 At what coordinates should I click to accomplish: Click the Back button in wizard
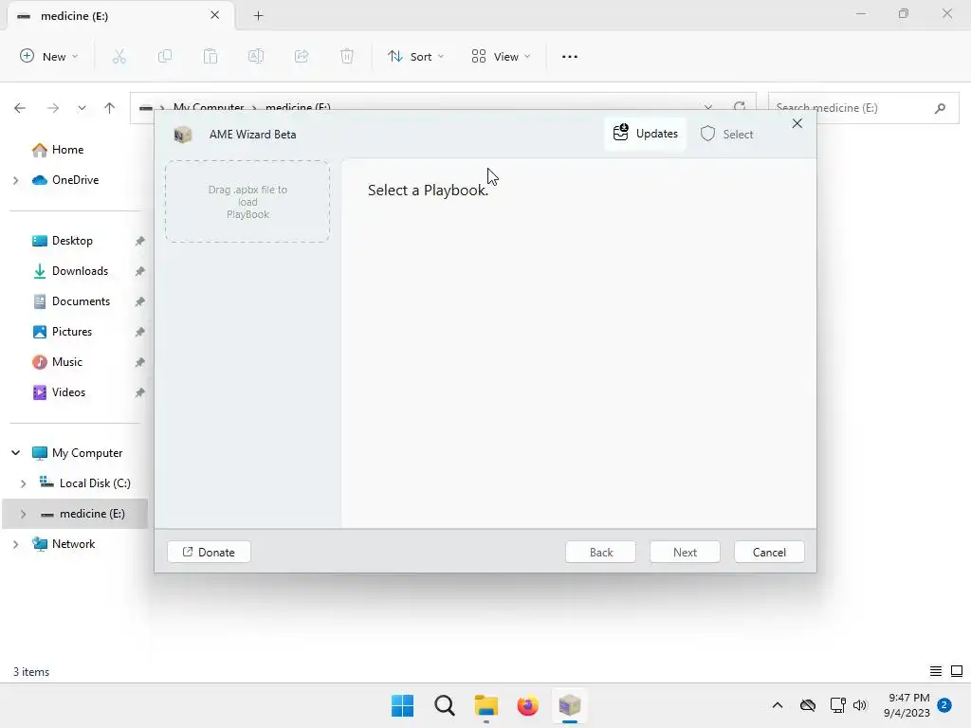pos(600,553)
